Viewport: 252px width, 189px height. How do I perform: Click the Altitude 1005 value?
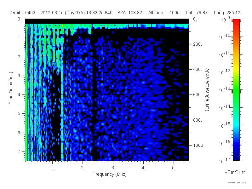click(x=175, y=13)
